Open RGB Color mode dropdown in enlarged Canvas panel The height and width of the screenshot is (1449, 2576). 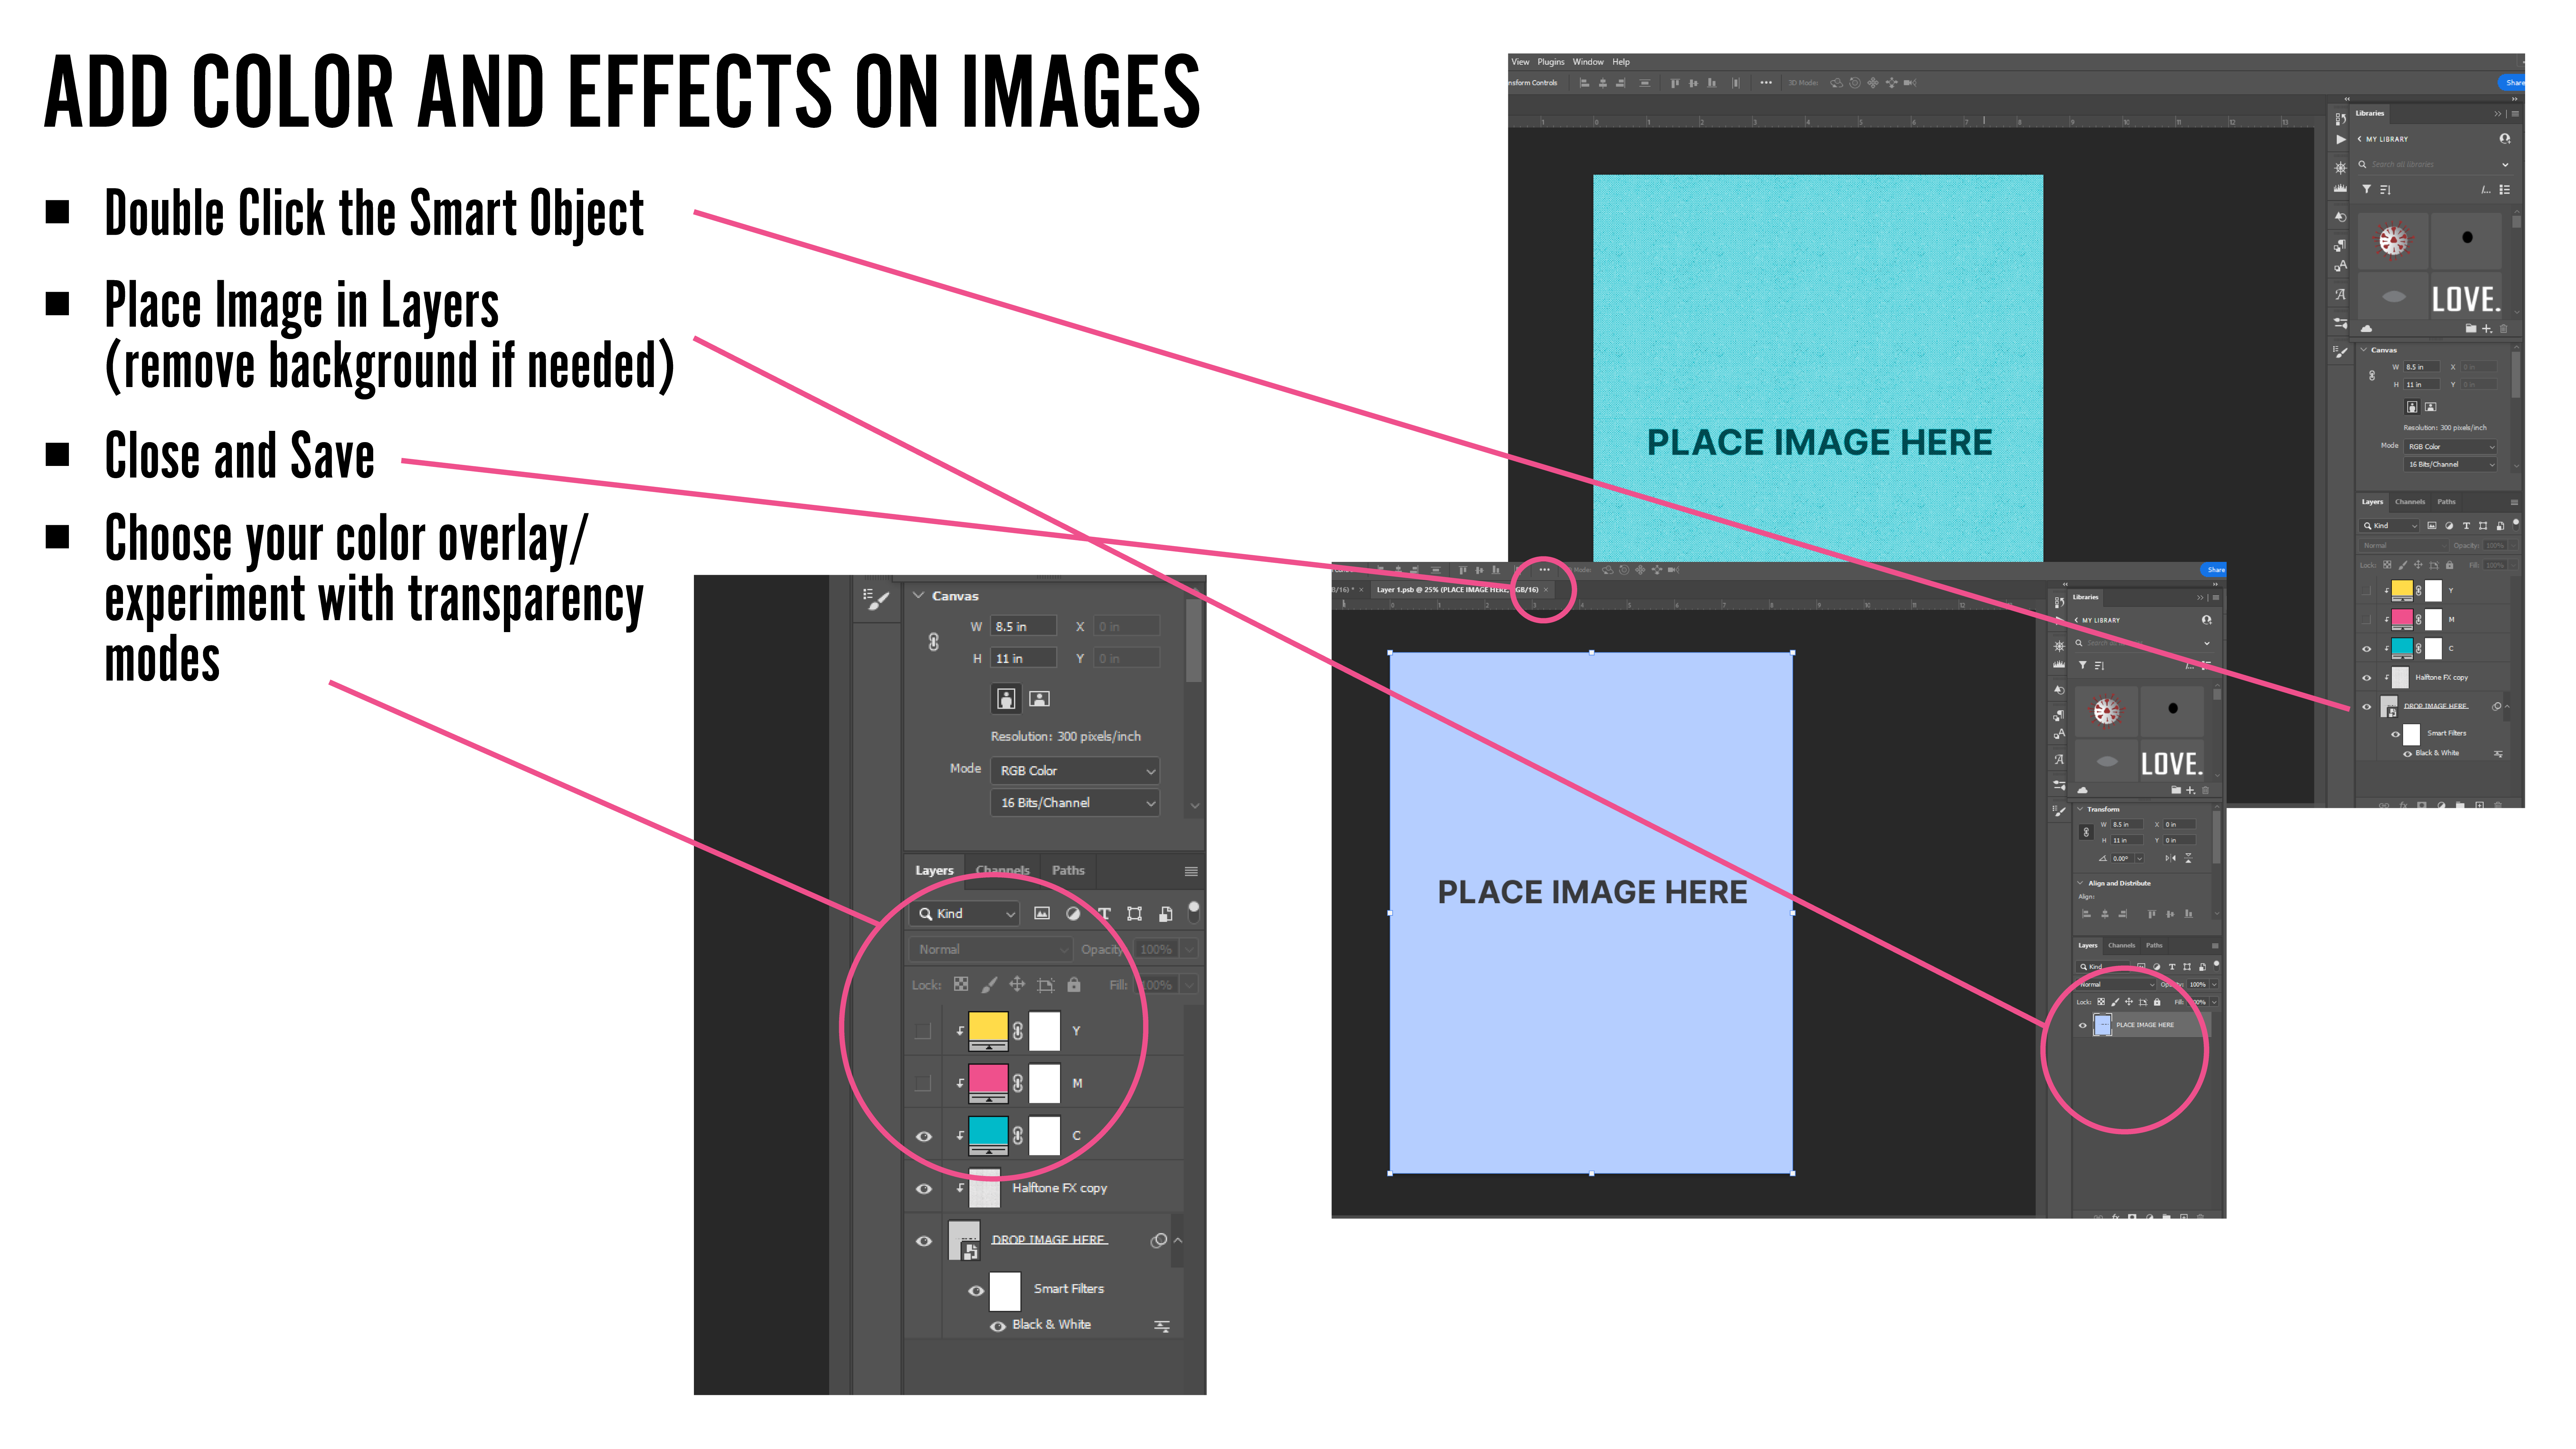point(1075,771)
